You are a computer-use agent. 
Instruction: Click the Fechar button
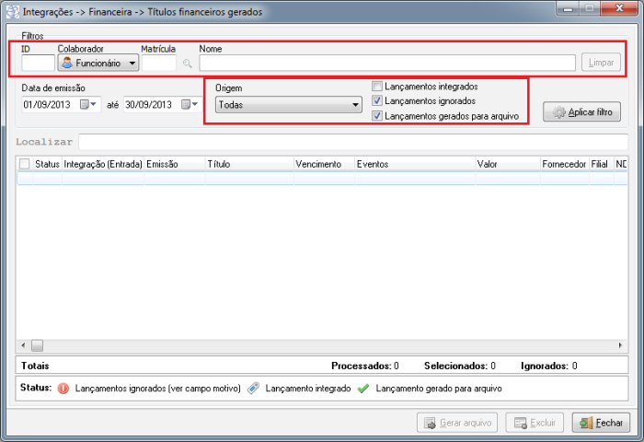click(x=601, y=424)
